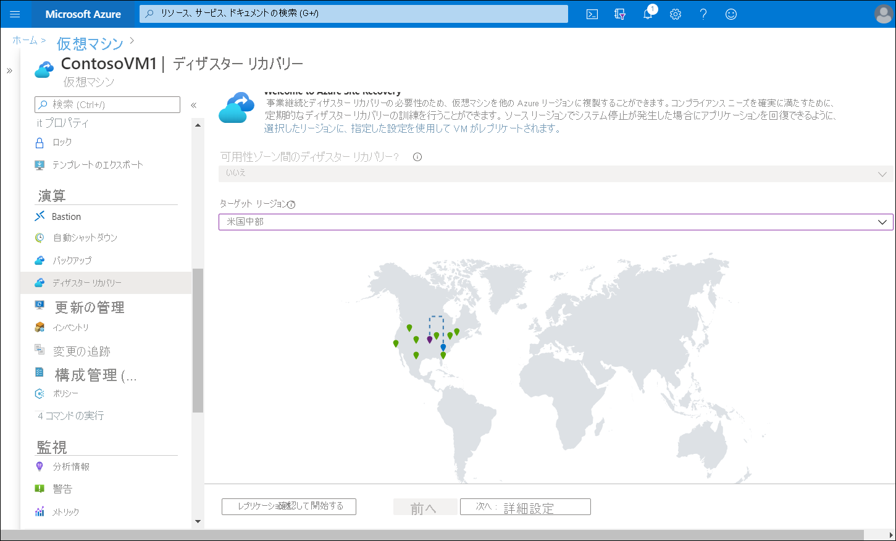Click the ディザスター リカバリー menu icon

point(40,282)
